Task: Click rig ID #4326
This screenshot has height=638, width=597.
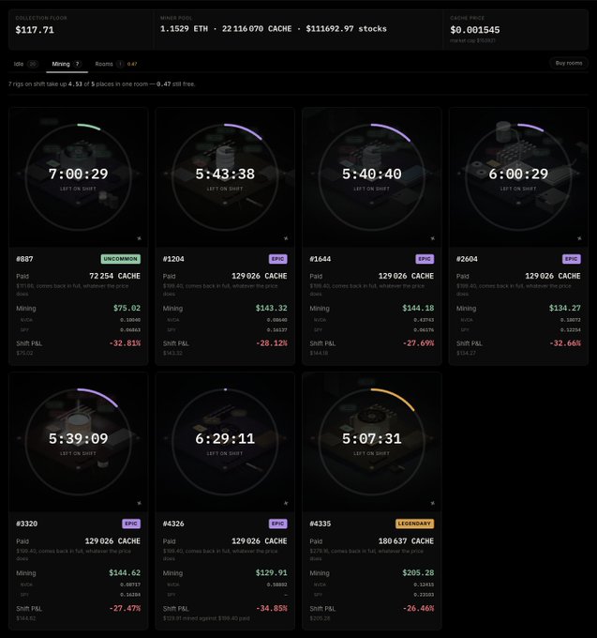Action: pos(173,524)
